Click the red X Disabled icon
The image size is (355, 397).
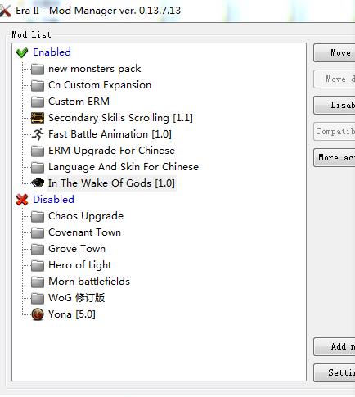(22, 200)
